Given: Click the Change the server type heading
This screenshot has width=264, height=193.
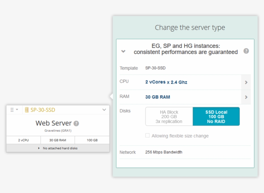Looking at the screenshot, I should coord(190,28).
